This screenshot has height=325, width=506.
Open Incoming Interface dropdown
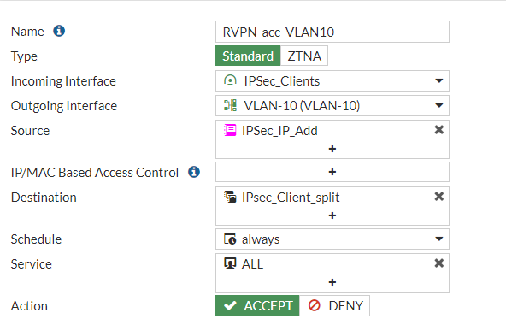pyautogui.click(x=332, y=80)
